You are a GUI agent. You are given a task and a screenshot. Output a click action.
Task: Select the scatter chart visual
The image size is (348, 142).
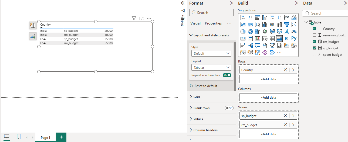point(294,25)
